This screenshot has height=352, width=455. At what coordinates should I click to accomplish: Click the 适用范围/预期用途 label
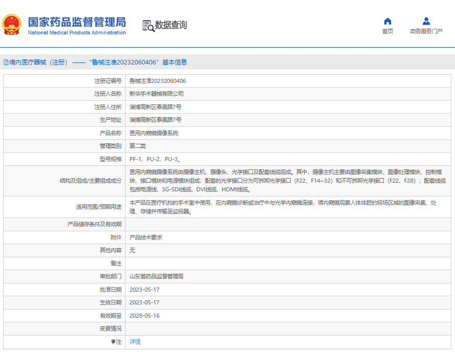click(x=99, y=207)
